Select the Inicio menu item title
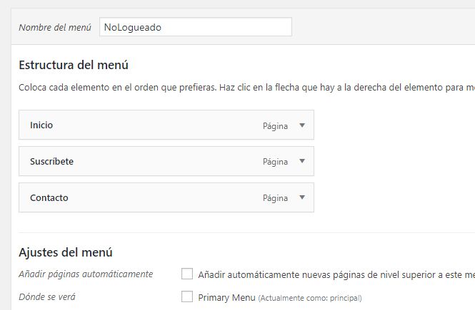 (41, 125)
